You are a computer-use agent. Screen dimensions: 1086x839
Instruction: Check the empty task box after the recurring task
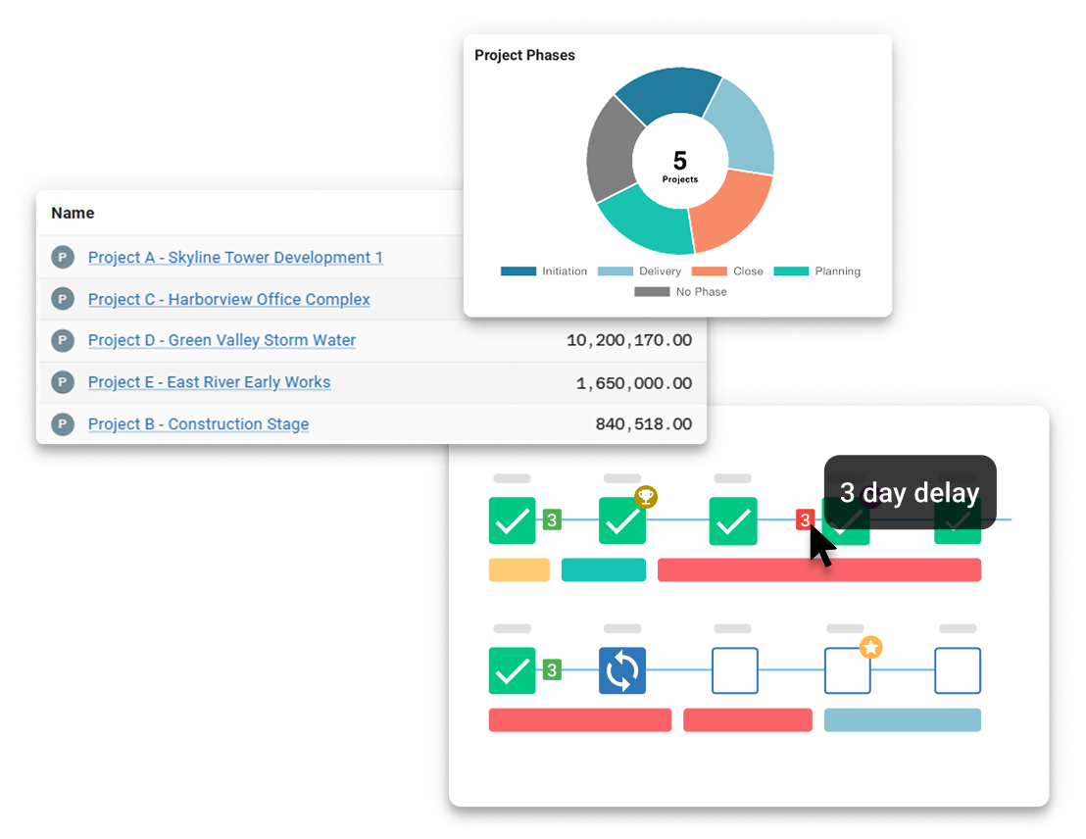click(734, 670)
